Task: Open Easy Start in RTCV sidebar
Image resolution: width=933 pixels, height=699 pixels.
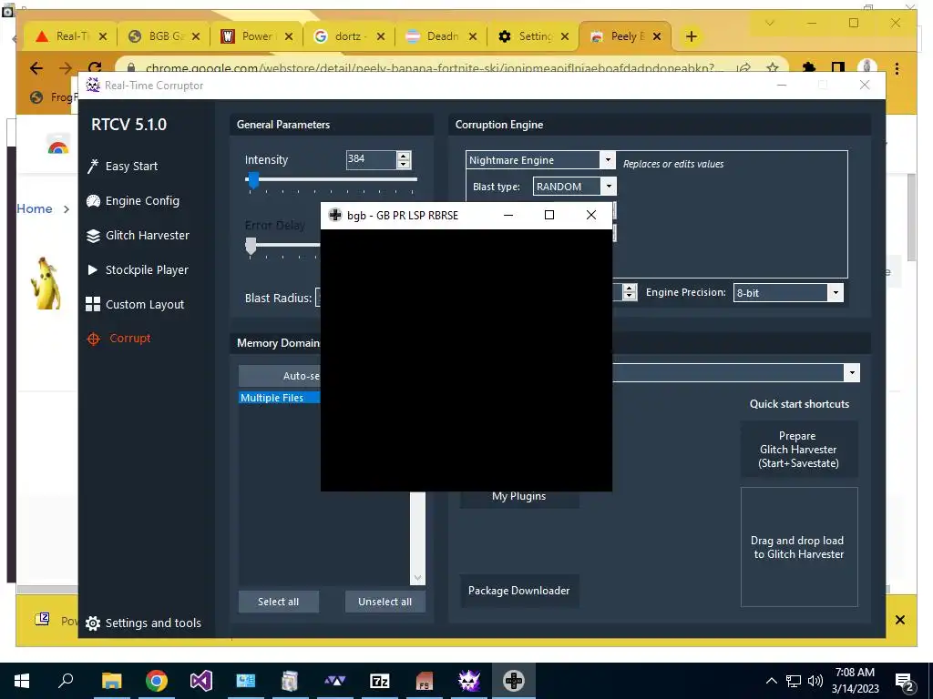Action: point(131,166)
